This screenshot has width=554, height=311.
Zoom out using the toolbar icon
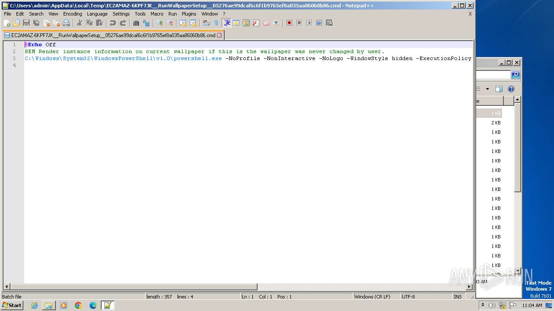pos(170,23)
